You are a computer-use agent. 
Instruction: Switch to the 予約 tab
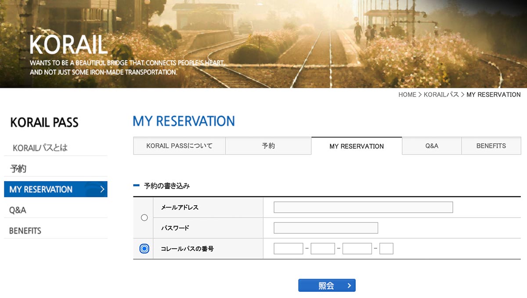click(268, 146)
